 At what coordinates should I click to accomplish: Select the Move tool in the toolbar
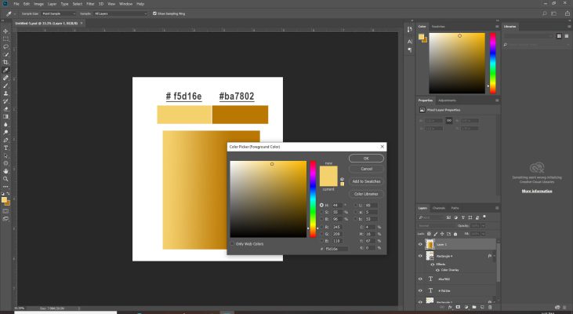coord(6,31)
